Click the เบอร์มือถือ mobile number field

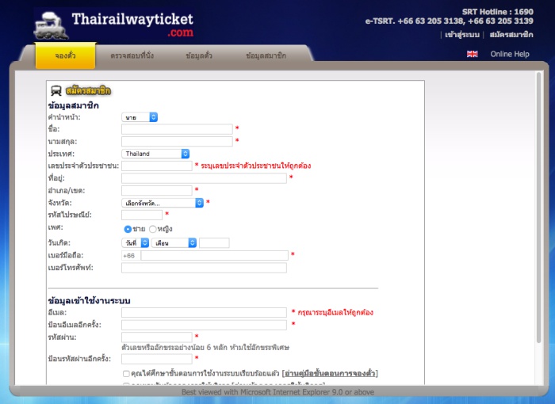215,255
